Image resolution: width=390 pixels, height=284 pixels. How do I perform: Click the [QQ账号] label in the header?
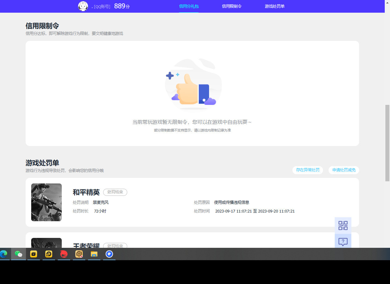pos(102,6)
